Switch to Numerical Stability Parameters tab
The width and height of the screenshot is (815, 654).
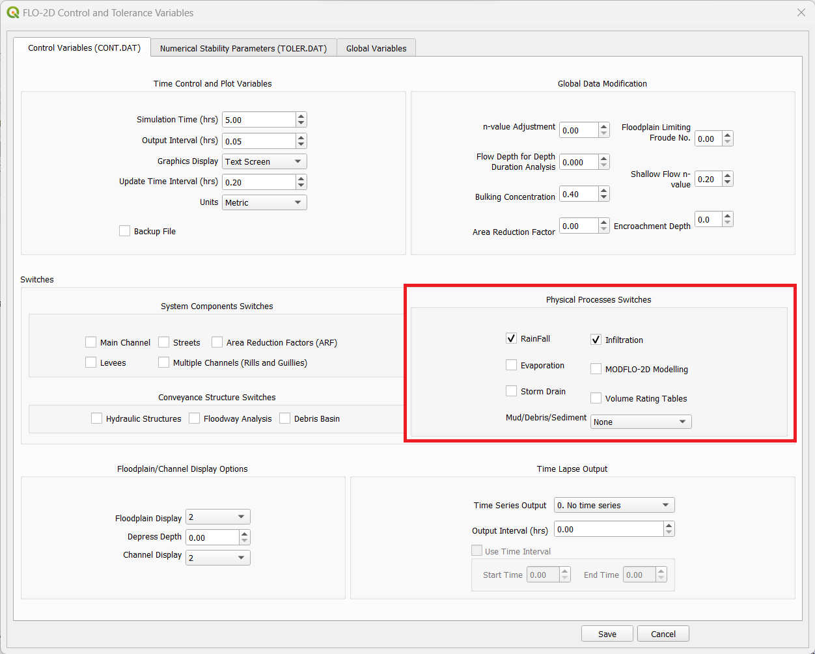click(x=243, y=48)
